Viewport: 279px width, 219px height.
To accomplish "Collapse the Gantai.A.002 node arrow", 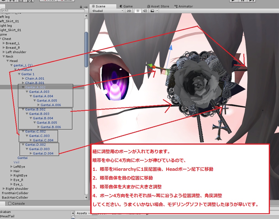I will tap(23, 87).
